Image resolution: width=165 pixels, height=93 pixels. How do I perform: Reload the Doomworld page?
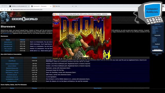(x=8, y=9)
